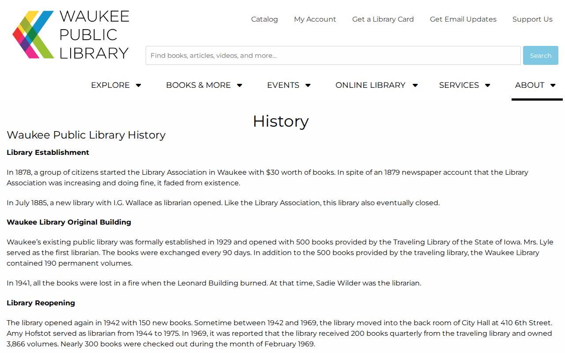The image size is (565, 353).
Task: Click the centered History page title
Action: click(x=281, y=121)
